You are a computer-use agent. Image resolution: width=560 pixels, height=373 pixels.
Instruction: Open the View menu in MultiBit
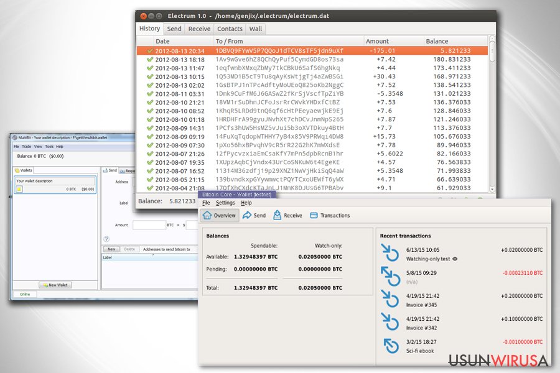(x=38, y=146)
